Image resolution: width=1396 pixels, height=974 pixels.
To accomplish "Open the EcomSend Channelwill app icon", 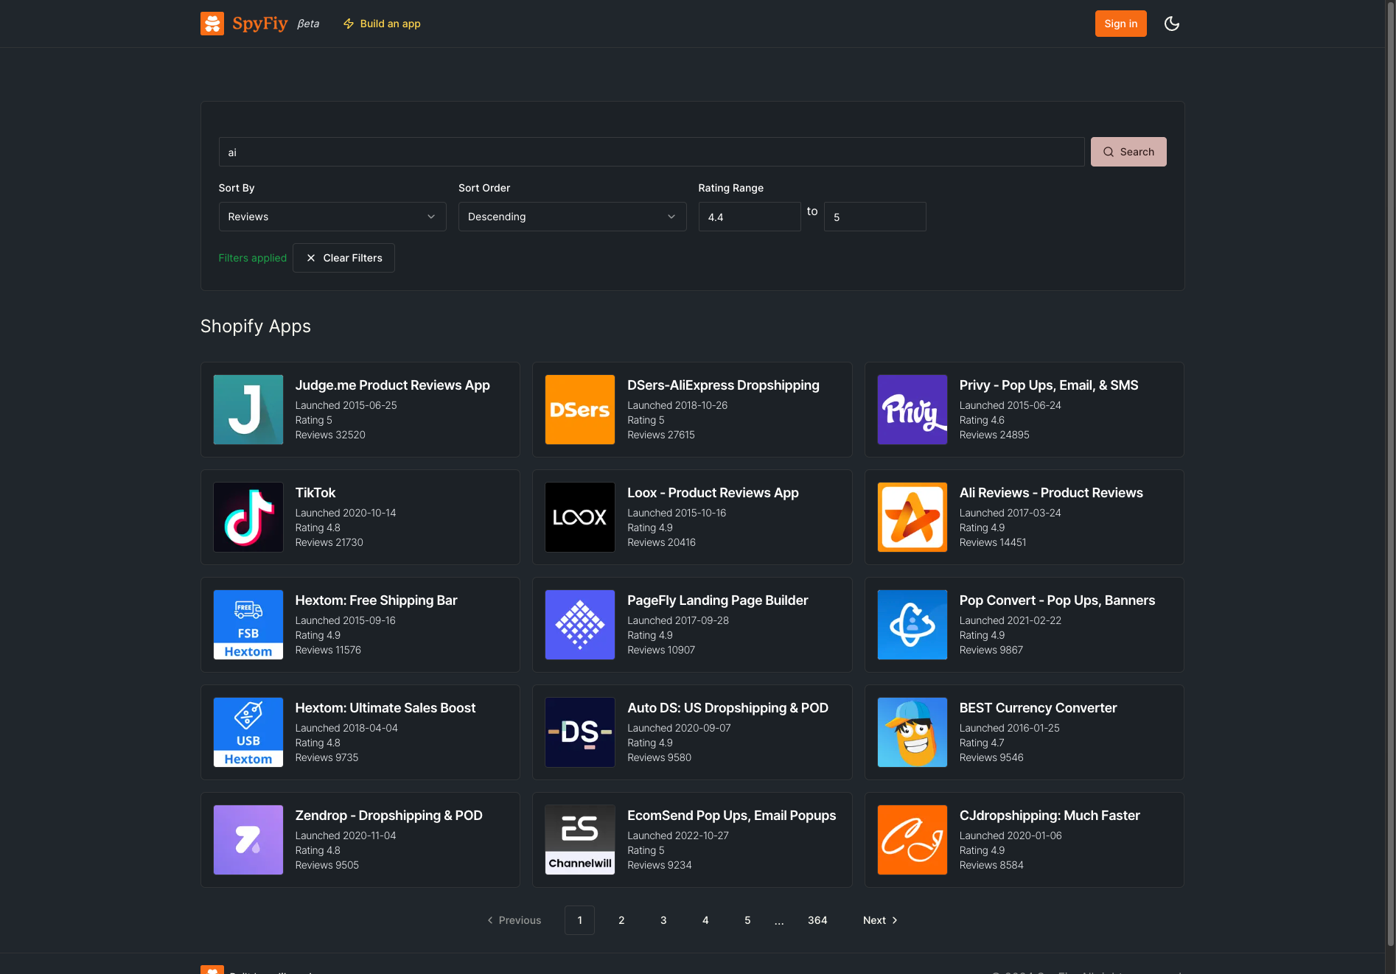I will pyautogui.click(x=580, y=840).
